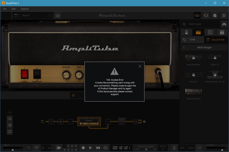The height and width of the screenshot is (152, 229).
Task: Click into the Search gear field
Action: point(204,24)
